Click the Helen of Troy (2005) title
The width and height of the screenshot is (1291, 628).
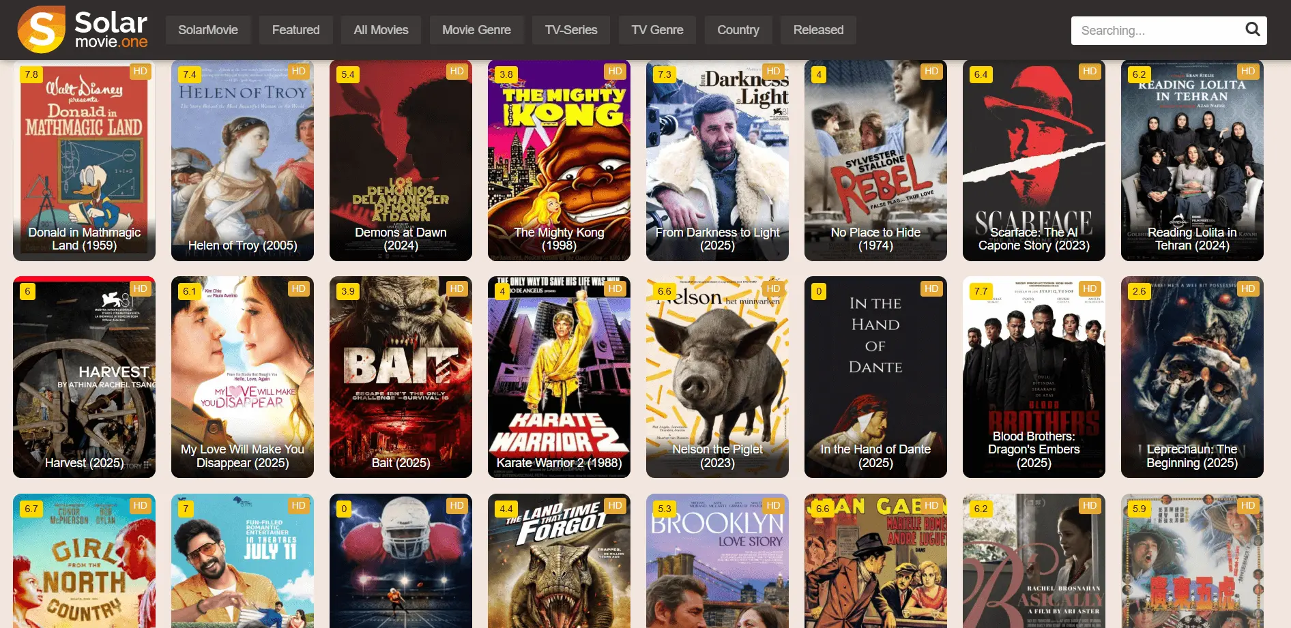tap(242, 245)
